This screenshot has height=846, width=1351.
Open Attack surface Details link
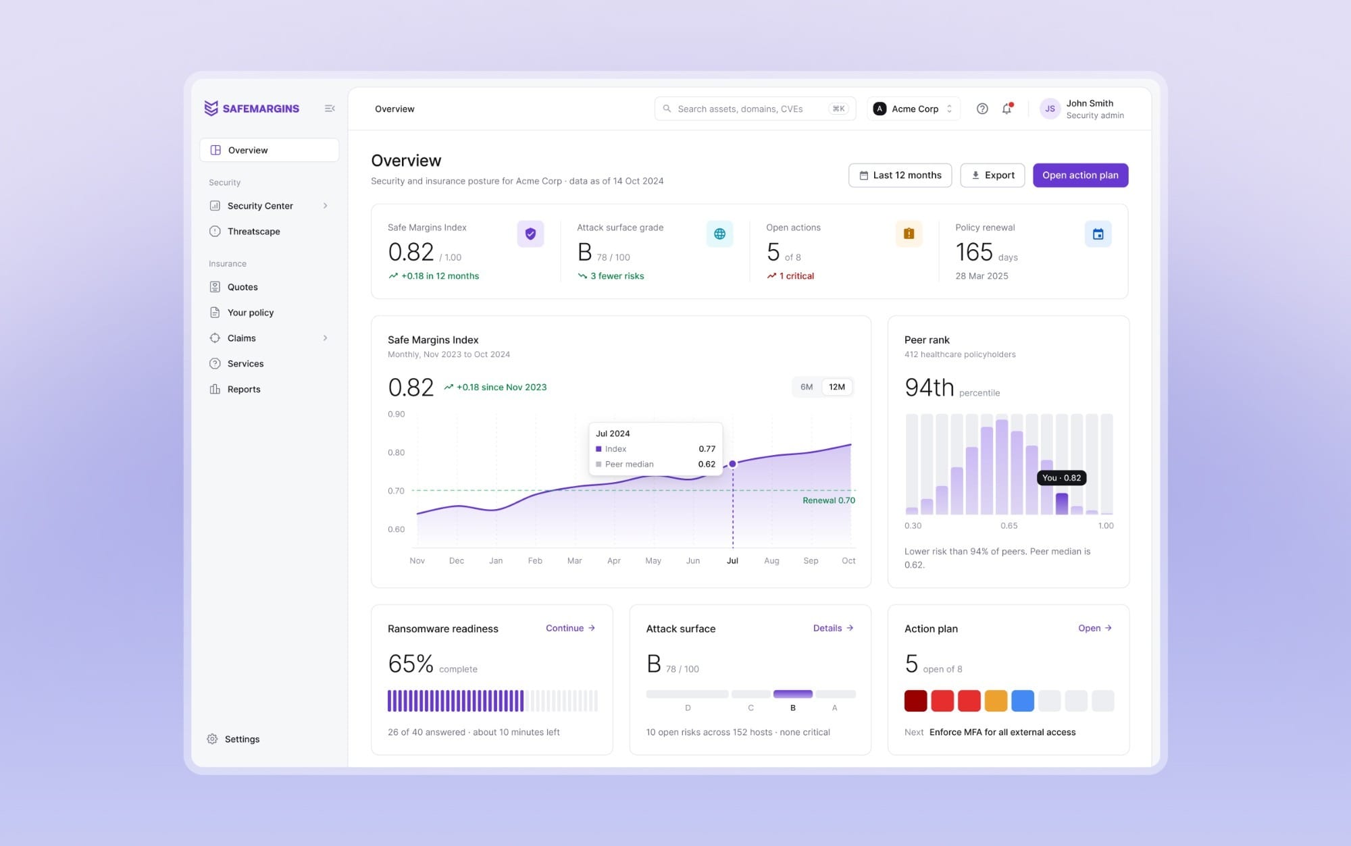tap(834, 628)
